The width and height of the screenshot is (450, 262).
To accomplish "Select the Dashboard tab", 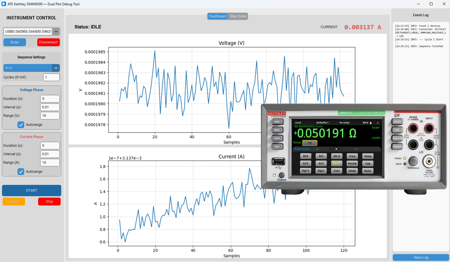I will tap(217, 16).
